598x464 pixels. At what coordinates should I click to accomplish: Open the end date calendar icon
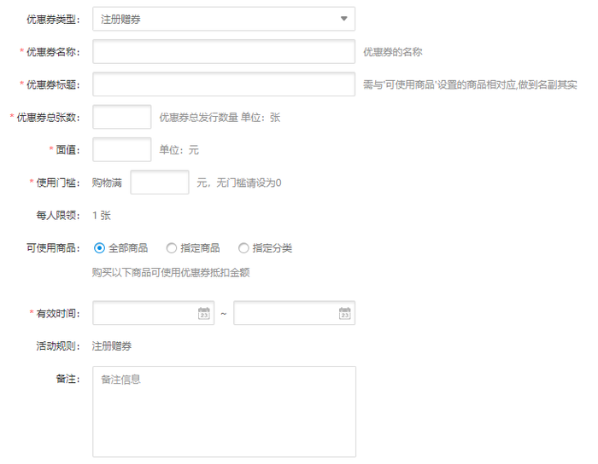tap(344, 313)
